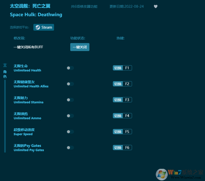Image resolution: width=205 pixels, height=181 pixels.
Task: Toggle Unlimited Health Allies switch
Action: pos(70,84)
